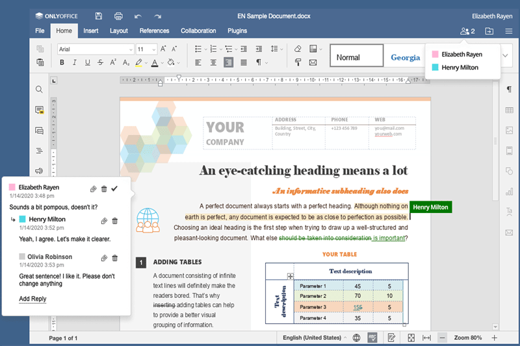Click the yellow highlight color button
The height and width of the screenshot is (346, 520).
[138, 63]
